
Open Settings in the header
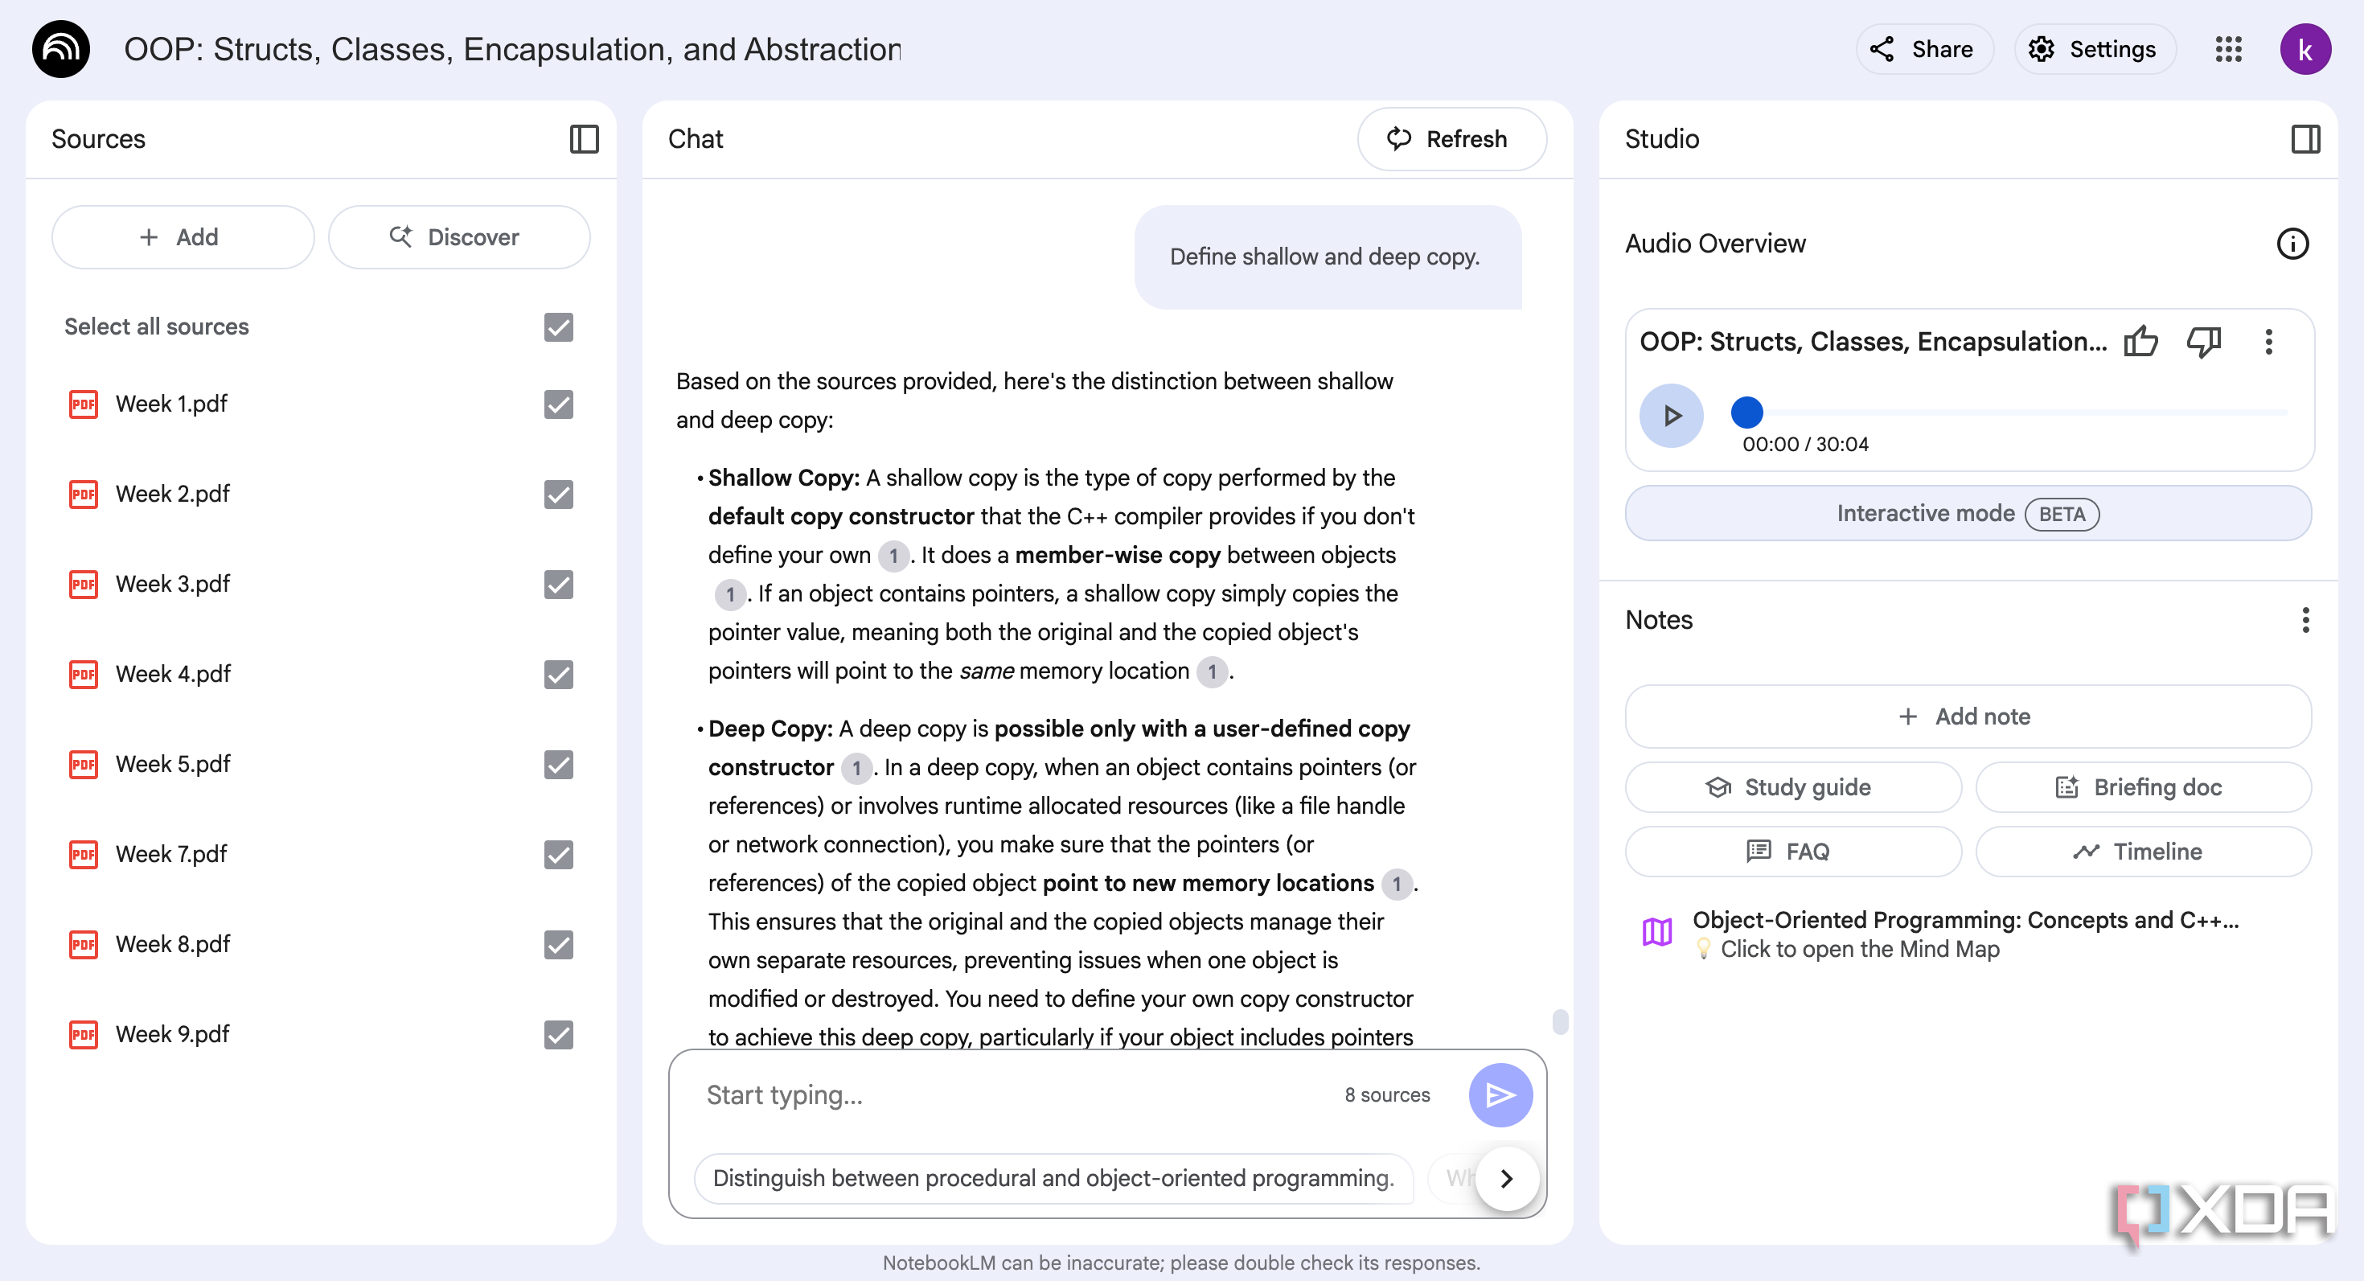coord(2094,48)
